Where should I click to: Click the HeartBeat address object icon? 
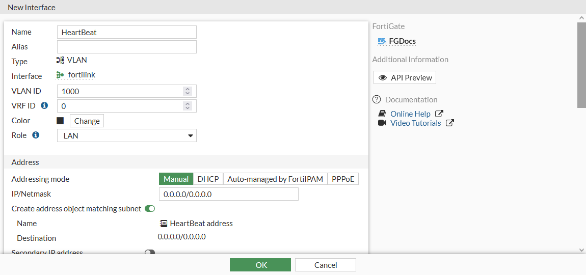(164, 224)
